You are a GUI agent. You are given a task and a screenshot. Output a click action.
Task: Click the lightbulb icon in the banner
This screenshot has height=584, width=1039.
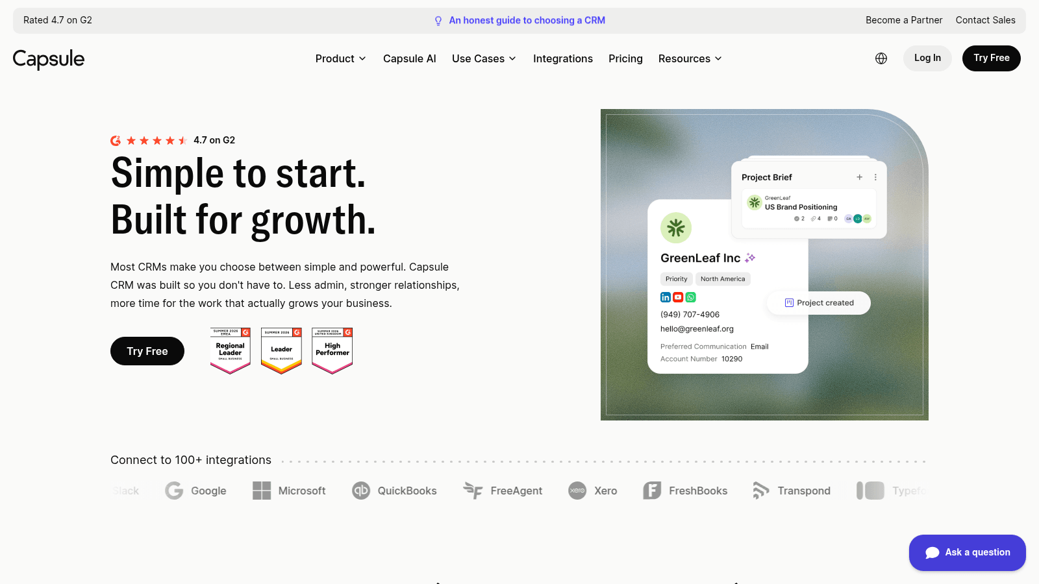(x=438, y=21)
